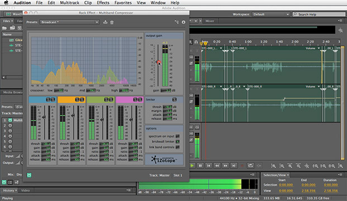Save the current effect preset
347x201 pixels.
[106, 22]
